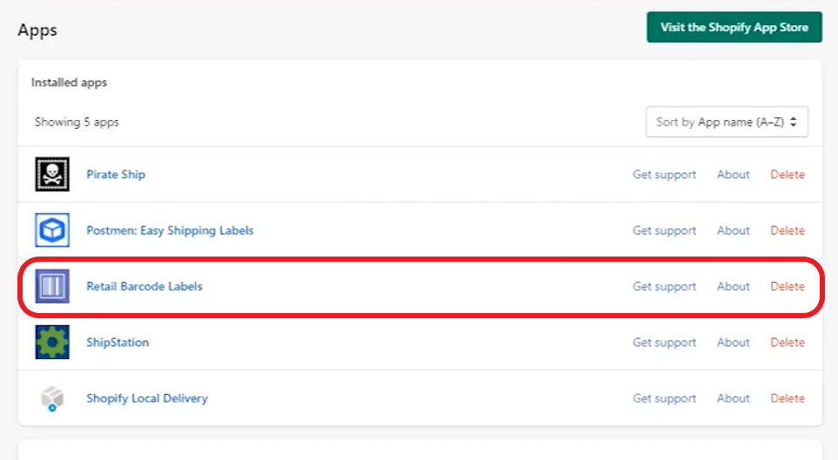The height and width of the screenshot is (460, 838).
Task: Open the Pirate Ship app link
Action: pyautogui.click(x=116, y=175)
